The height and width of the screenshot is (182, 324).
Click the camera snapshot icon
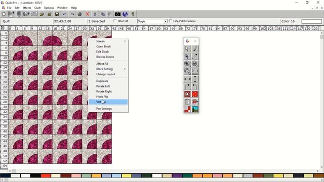[117, 14]
